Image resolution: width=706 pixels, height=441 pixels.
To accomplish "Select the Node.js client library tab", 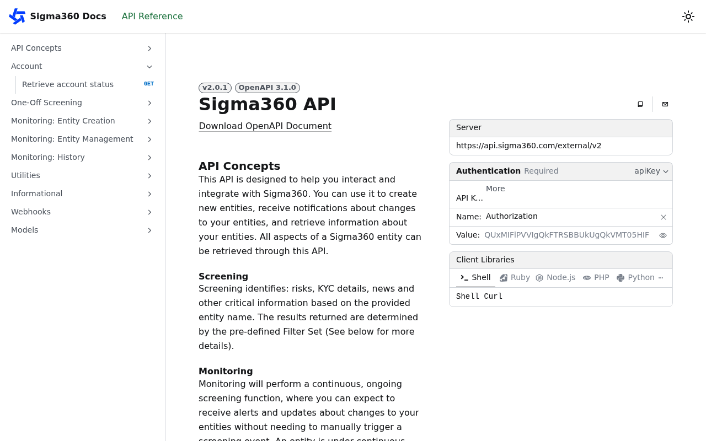I will pos(555,278).
